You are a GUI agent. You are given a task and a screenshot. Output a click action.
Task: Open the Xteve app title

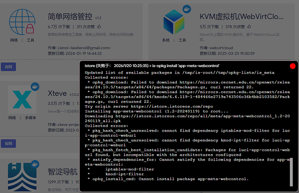tap(57, 93)
